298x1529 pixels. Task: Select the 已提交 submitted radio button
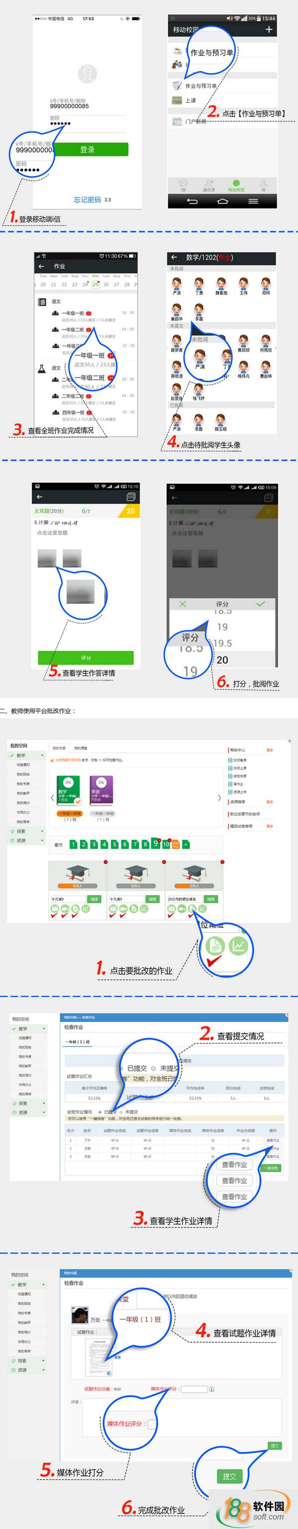tap(99, 1112)
